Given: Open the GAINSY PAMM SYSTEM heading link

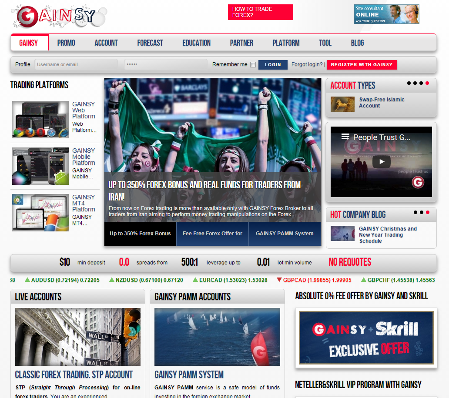Looking at the screenshot, I should [x=189, y=375].
